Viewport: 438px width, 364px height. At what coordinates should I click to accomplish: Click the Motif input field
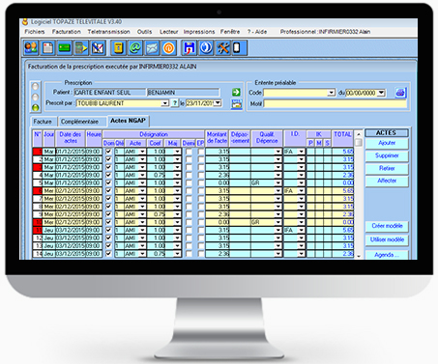click(336, 103)
